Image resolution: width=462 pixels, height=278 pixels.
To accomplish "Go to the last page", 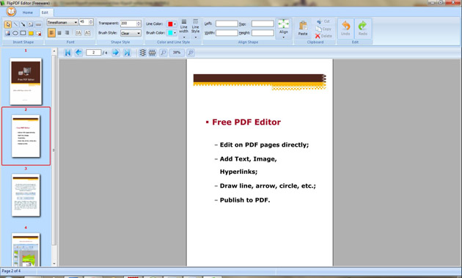I will 127,53.
